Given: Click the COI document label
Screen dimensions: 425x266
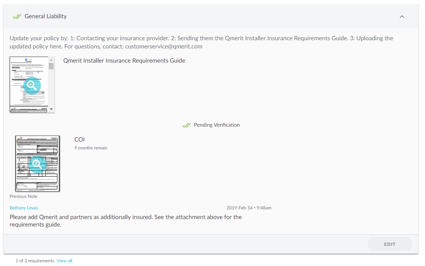Looking at the screenshot, I should (x=79, y=139).
